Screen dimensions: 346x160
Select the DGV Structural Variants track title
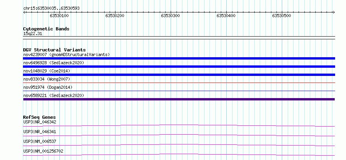[x=54, y=50]
